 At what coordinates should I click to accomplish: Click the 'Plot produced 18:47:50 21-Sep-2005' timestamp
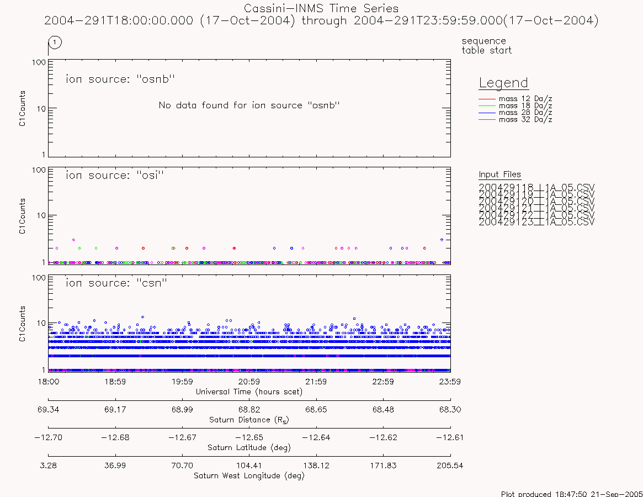pos(572,494)
